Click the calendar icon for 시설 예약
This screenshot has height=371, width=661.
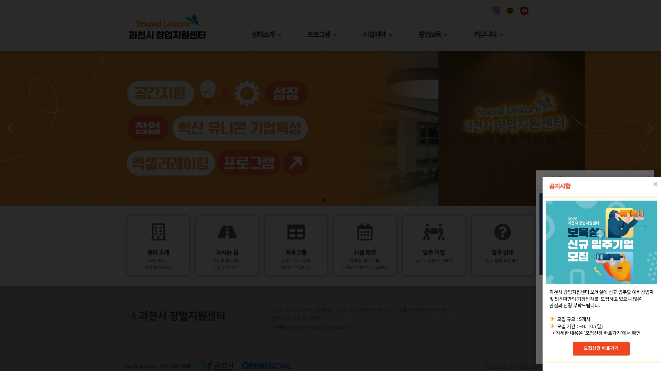[365, 232]
